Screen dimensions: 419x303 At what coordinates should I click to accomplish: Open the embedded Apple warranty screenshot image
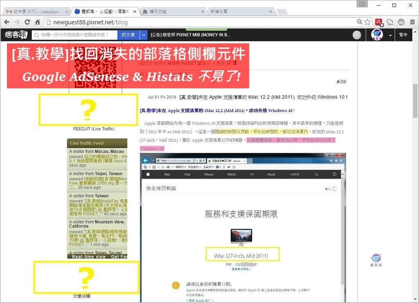tap(243, 228)
